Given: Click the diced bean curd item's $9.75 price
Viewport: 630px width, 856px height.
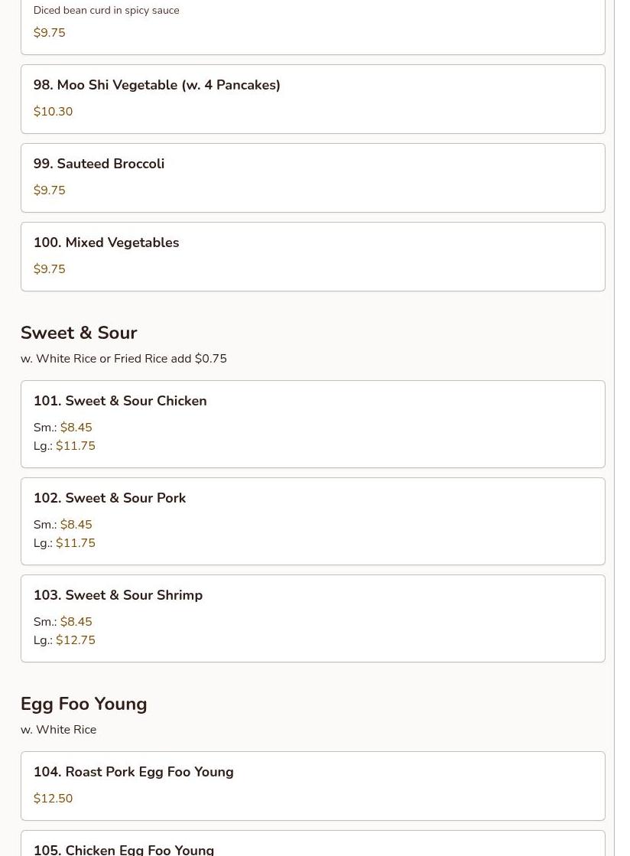Looking at the screenshot, I should [49, 33].
